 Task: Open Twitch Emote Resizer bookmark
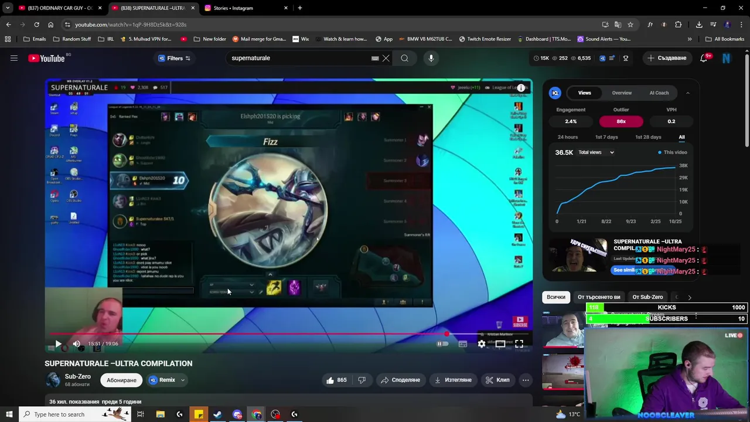pos(485,39)
